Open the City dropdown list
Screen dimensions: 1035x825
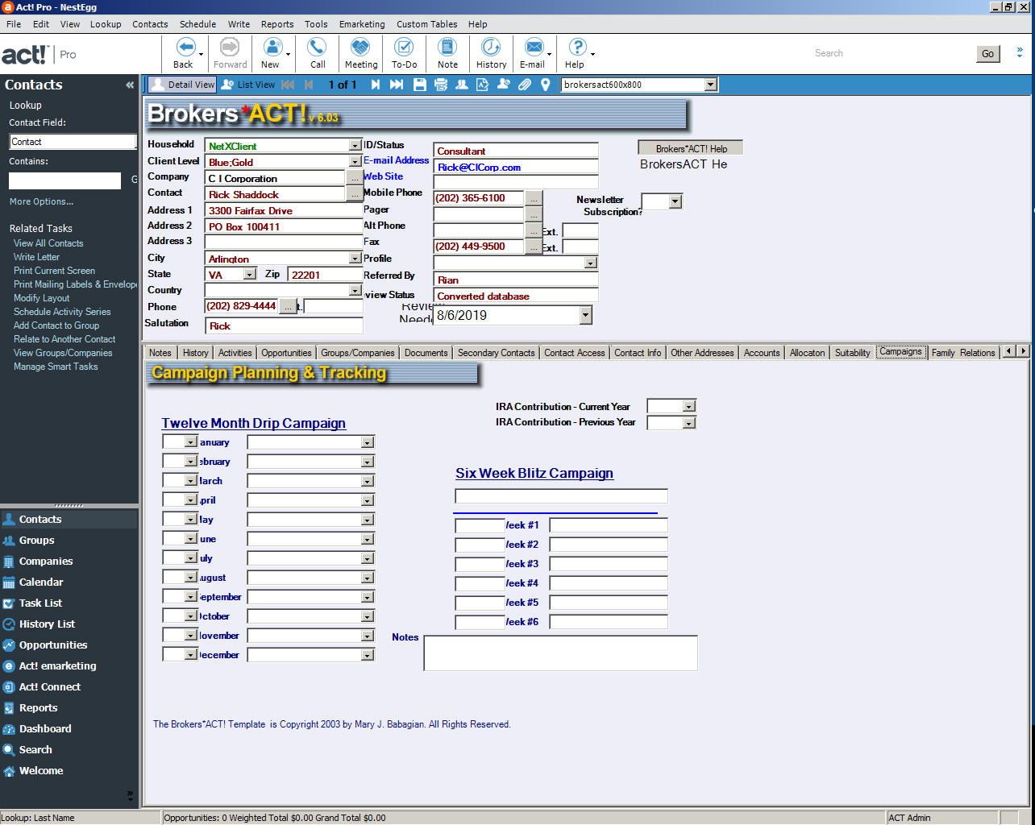pos(355,259)
